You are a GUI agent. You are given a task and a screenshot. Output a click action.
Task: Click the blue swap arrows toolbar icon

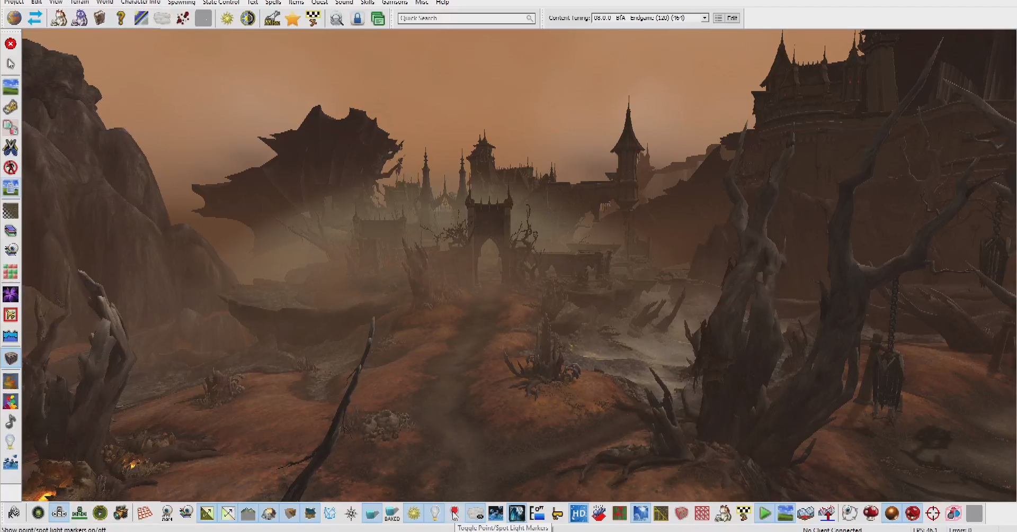click(35, 18)
